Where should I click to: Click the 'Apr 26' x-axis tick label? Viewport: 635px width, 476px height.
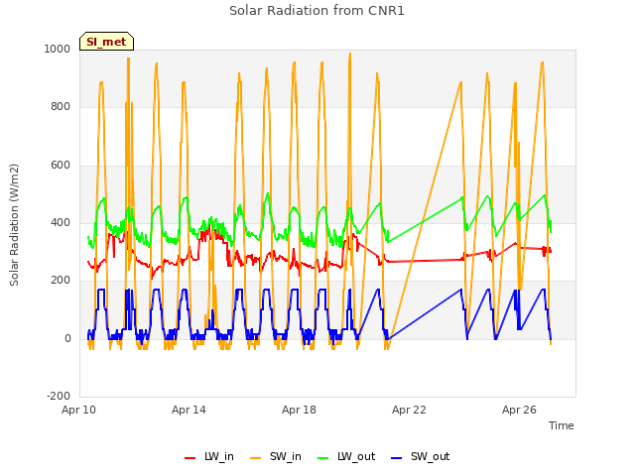pyautogui.click(x=519, y=410)
